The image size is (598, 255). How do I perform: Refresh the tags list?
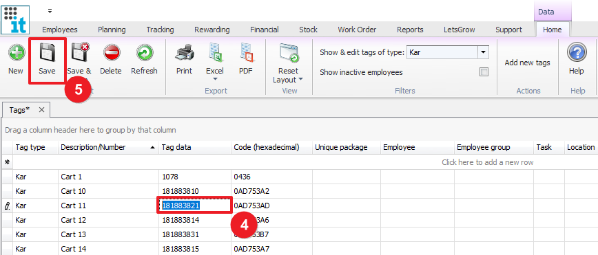(144, 54)
